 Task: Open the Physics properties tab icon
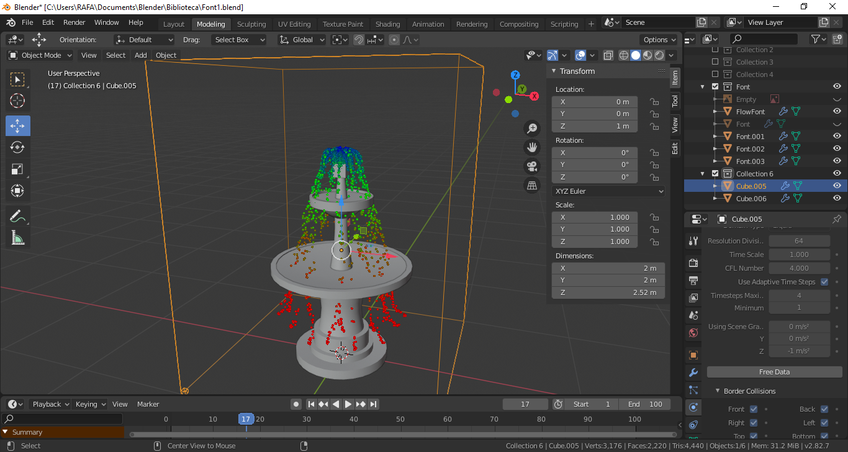point(693,407)
